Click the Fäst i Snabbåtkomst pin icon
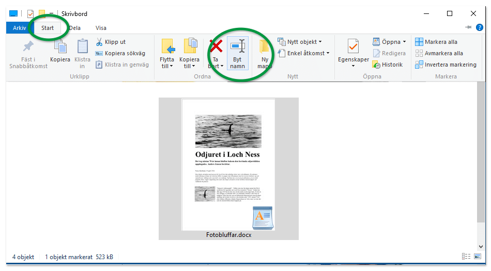The image size is (491, 271). [28, 47]
